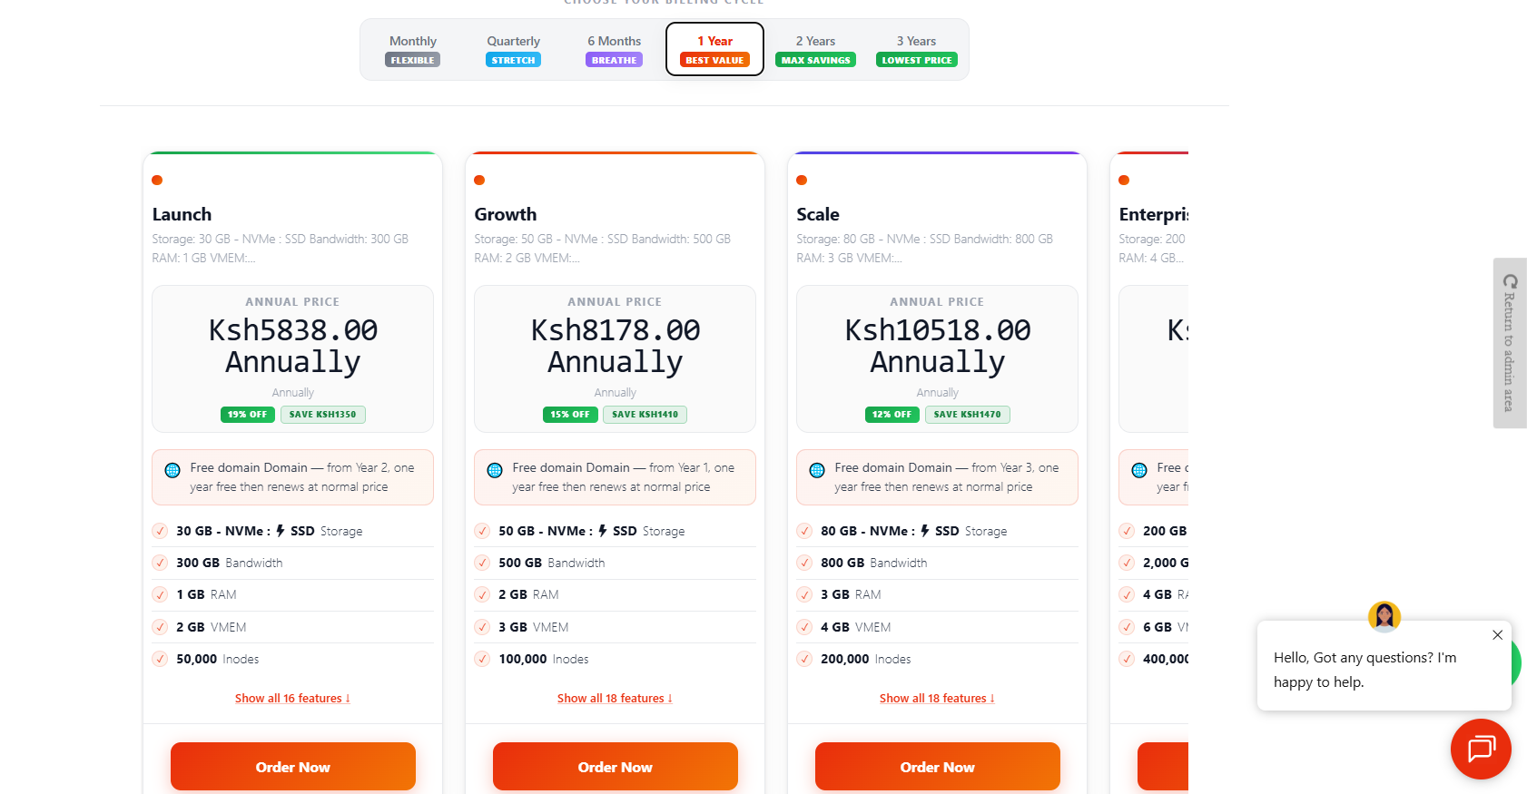The height and width of the screenshot is (794, 1527).
Task: Click the globe icon in the Launch plan
Action: (172, 470)
